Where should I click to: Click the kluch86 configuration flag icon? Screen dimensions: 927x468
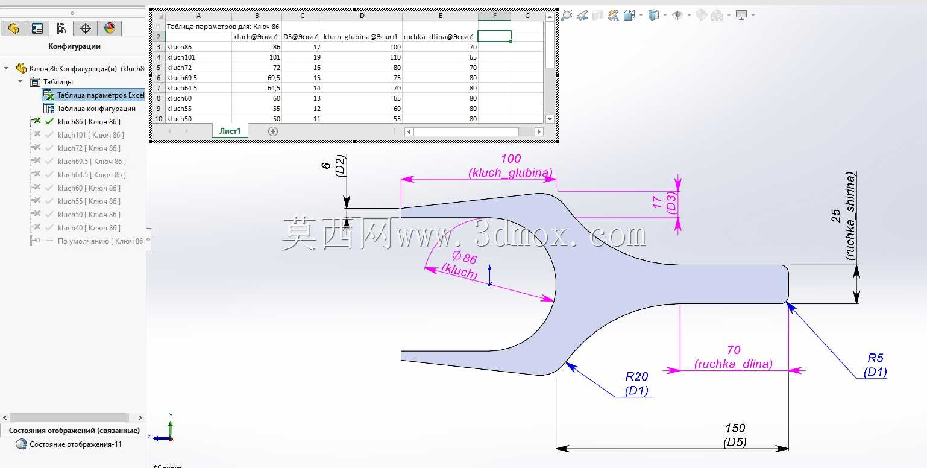coord(35,122)
